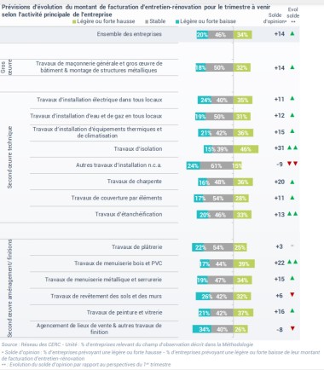Click the 34% teal bar for Agencement row
Screen dimensions: 324x370
202,329
